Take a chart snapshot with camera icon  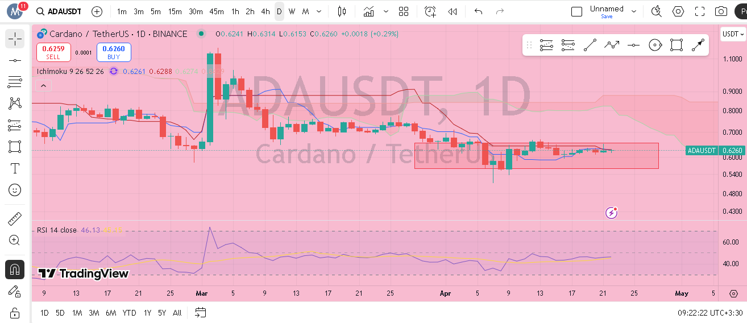721,11
